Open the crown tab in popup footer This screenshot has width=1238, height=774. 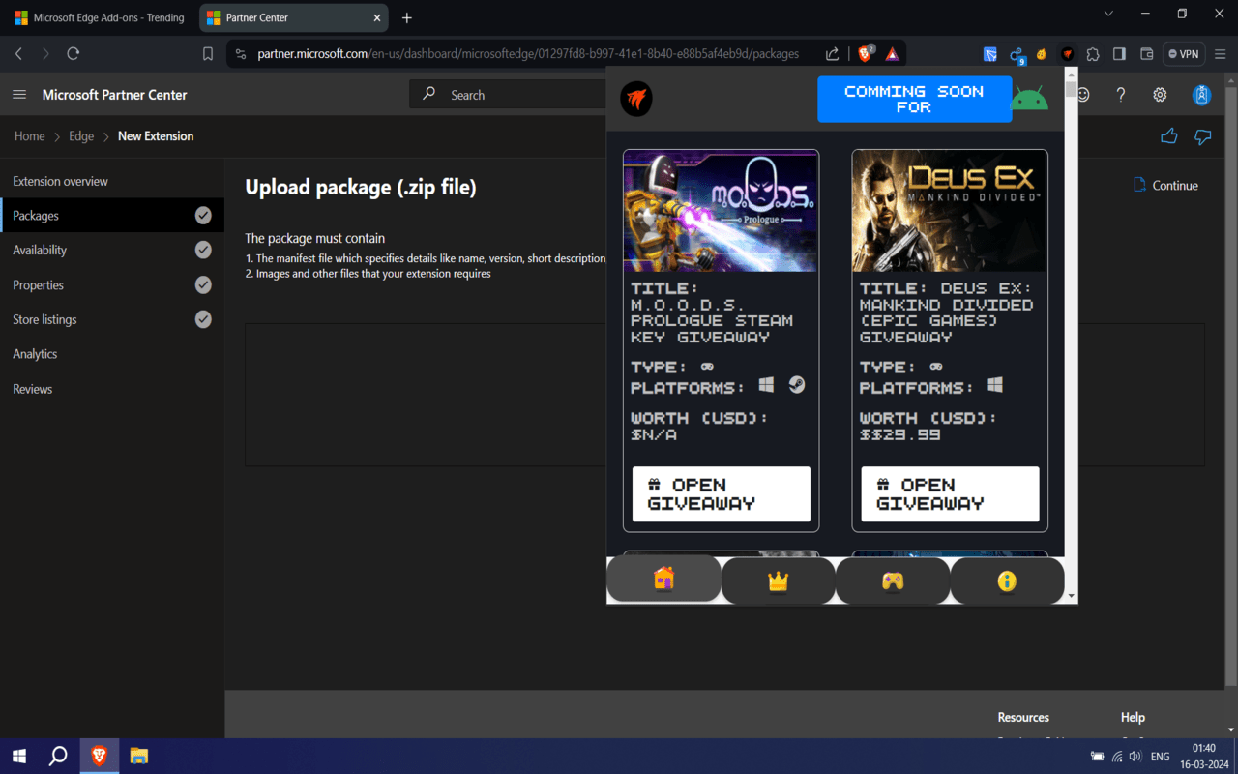click(779, 581)
